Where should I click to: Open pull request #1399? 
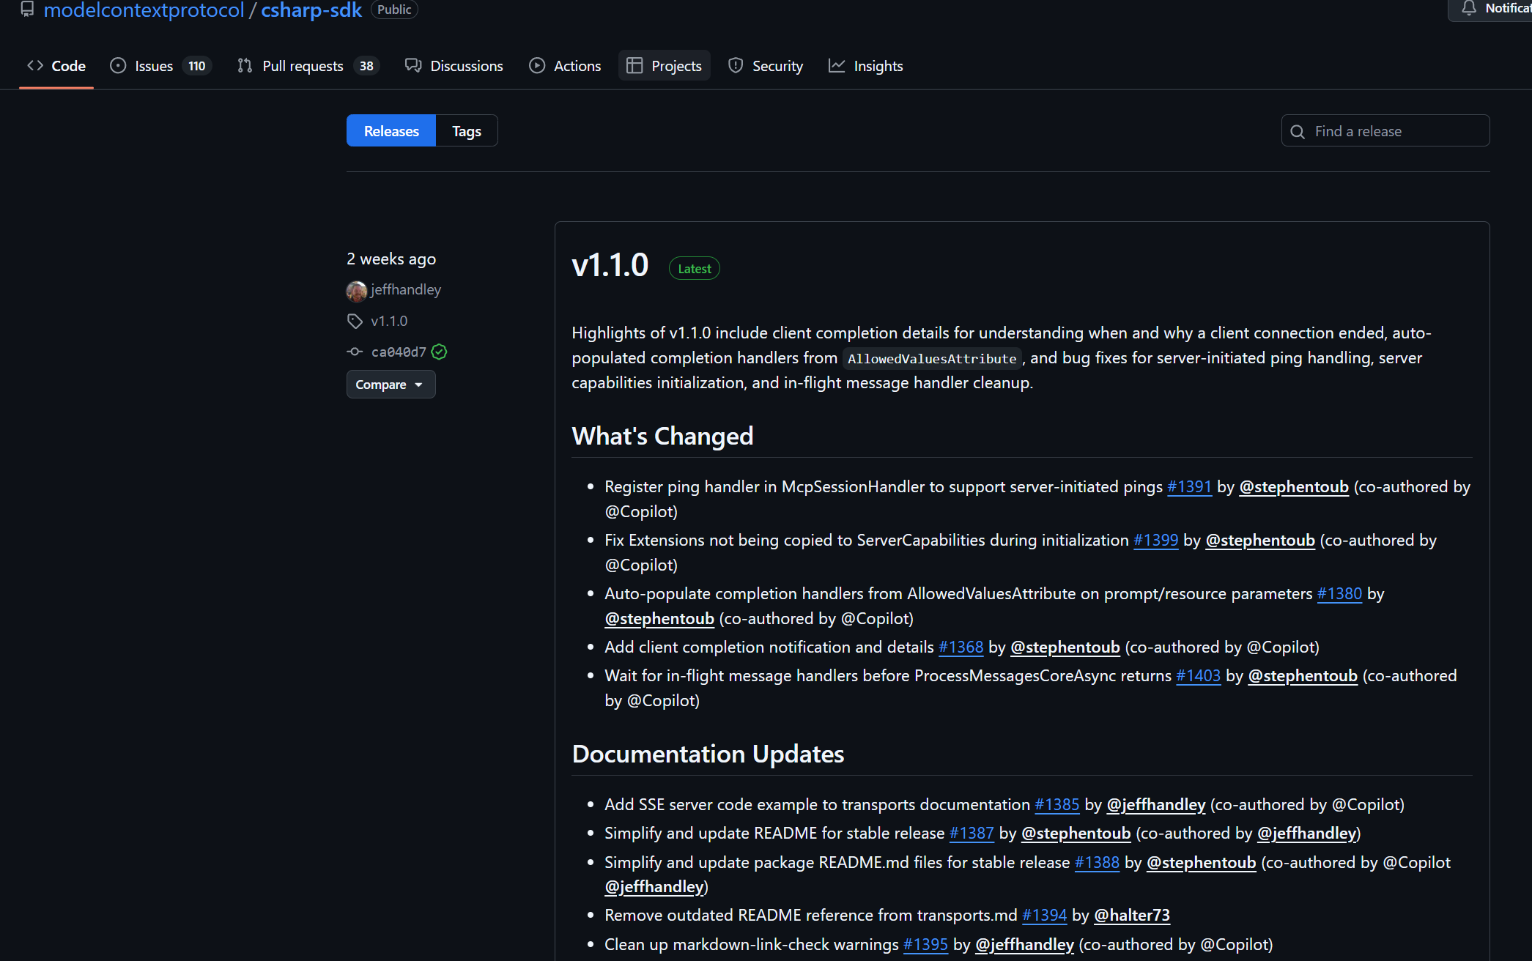click(x=1155, y=541)
